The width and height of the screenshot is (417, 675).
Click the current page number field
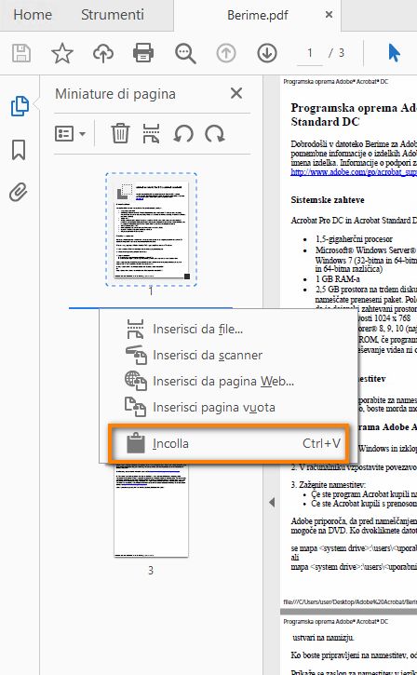click(x=309, y=53)
